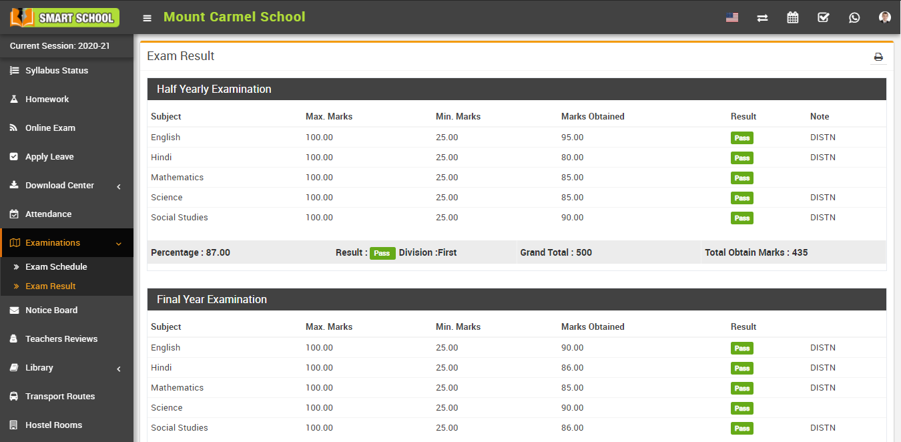Viewport: 901px width, 442px height.
Task: Click Mount Carmel School title link
Action: tap(234, 17)
